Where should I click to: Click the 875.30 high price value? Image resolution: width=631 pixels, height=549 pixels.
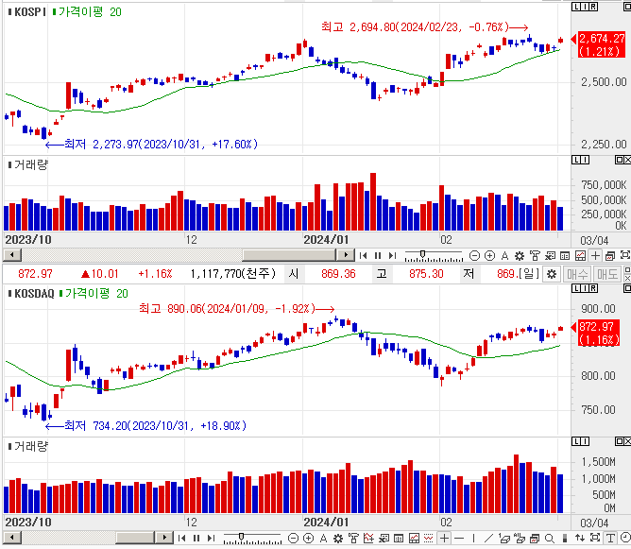[426, 274]
